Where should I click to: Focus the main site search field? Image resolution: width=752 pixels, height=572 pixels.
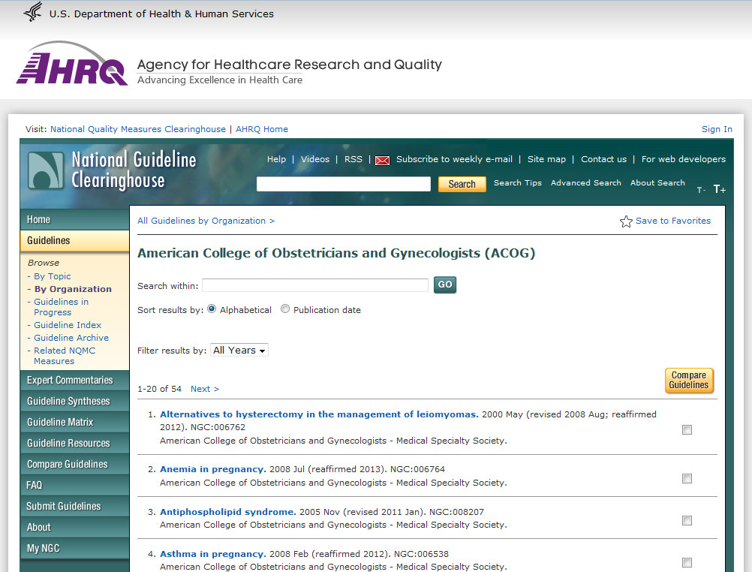(x=344, y=184)
